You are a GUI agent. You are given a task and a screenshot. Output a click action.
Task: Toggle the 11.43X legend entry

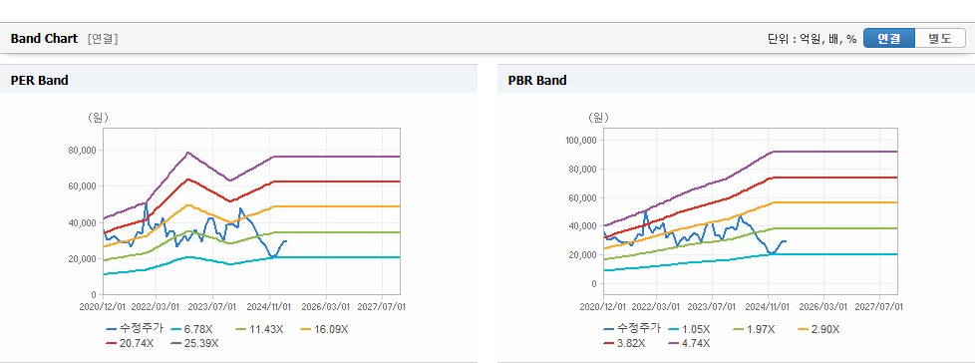click(x=258, y=329)
